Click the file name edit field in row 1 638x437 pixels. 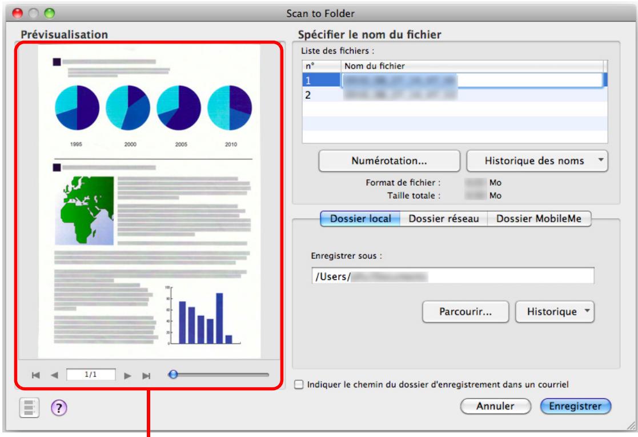pos(472,80)
